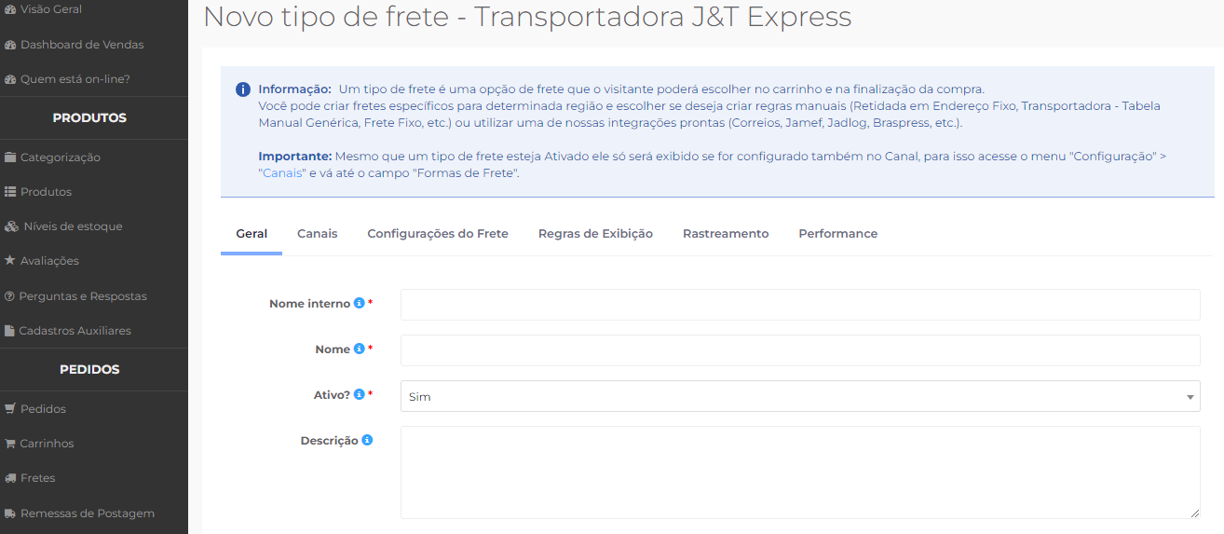Image resolution: width=1224 pixels, height=534 pixels.
Task: Open the Rastreamento tab
Action: 726,234
